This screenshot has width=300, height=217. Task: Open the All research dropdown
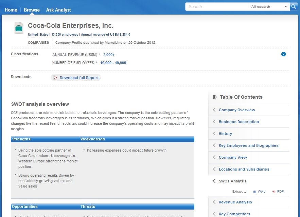click(269, 7)
